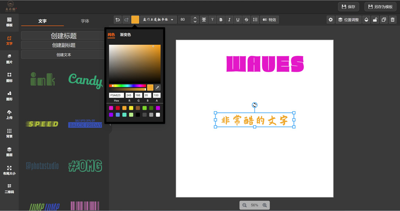Image resolution: width=400 pixels, height=211 pixels.
Task: Delete the selected element
Action: [393, 20]
